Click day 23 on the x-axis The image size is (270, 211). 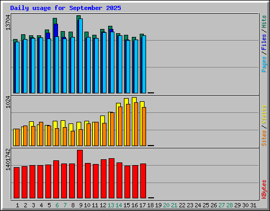coord(190,205)
